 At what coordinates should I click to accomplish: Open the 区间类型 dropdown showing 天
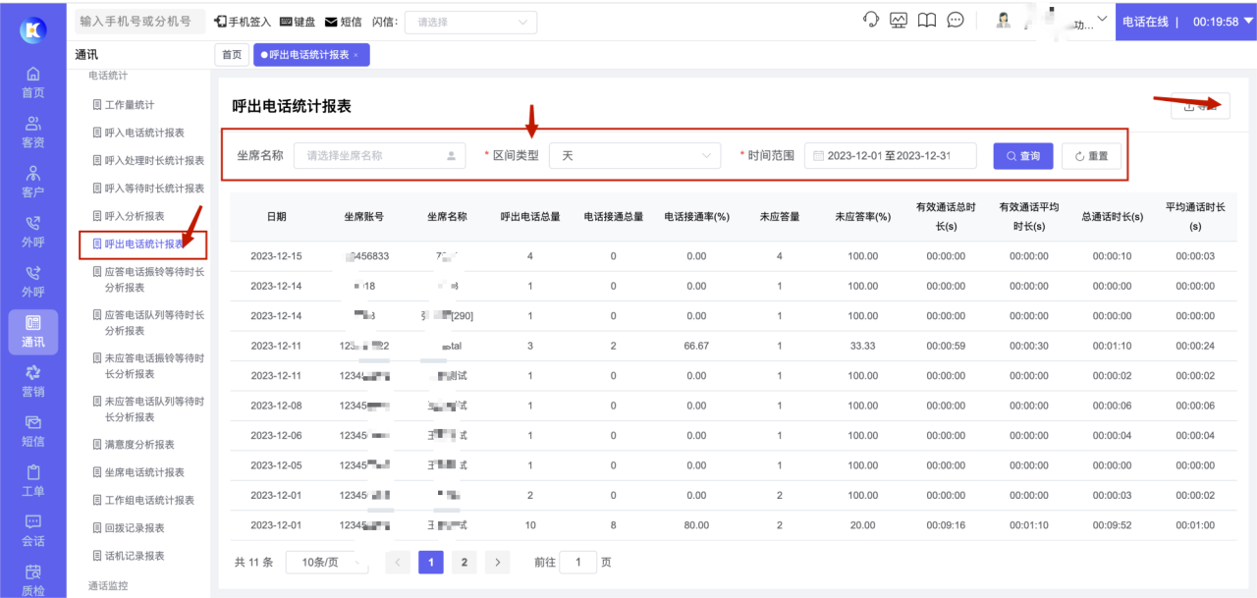pyautogui.click(x=635, y=155)
